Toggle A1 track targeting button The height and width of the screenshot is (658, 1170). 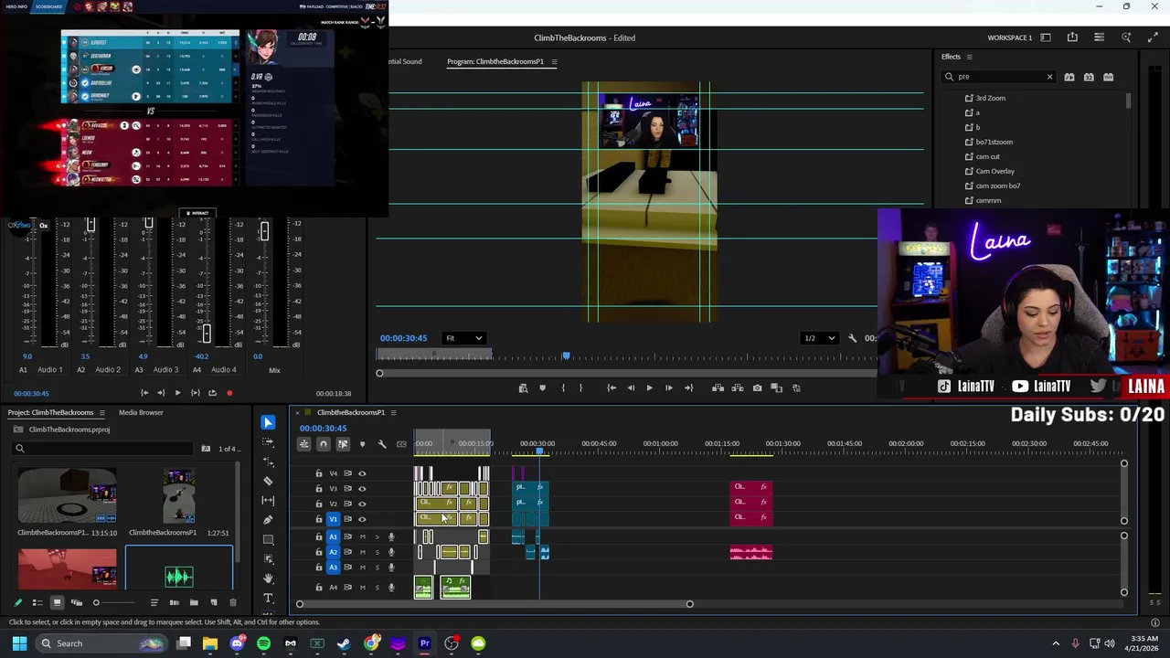coord(333,537)
